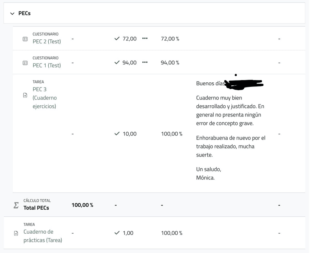This screenshot has height=253, width=315.
Task: Click the PECs section header title
Action: (25, 13)
